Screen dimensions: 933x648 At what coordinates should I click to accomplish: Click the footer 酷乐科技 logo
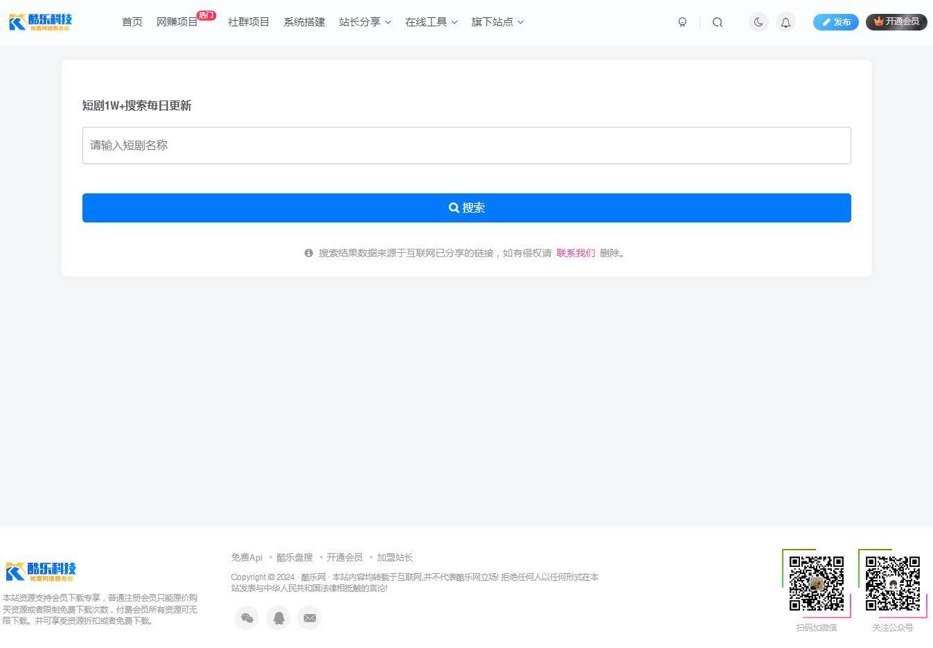pyautogui.click(x=41, y=572)
